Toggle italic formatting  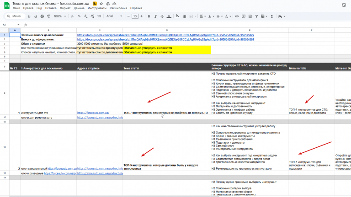155,16
